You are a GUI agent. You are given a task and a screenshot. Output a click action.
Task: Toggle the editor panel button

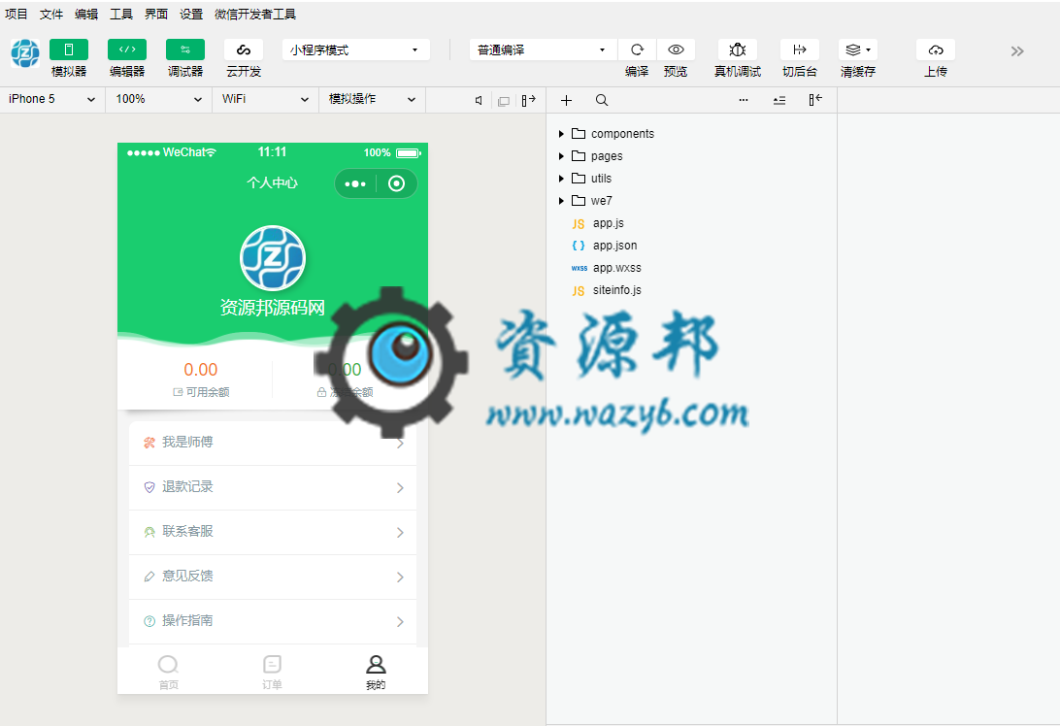coord(127,50)
